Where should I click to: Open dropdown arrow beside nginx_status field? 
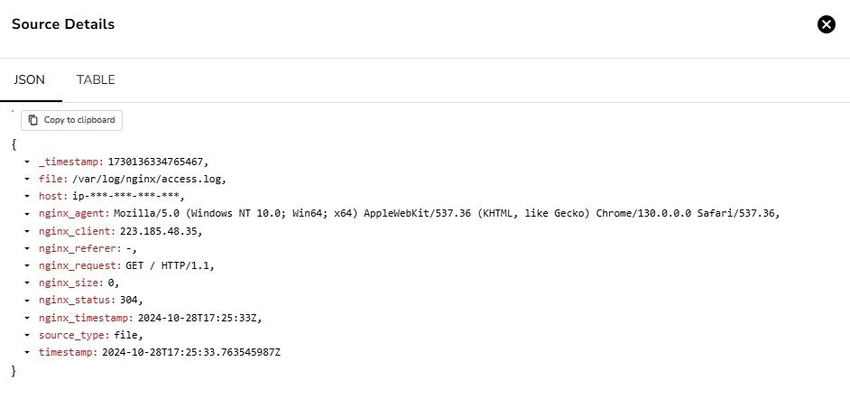point(28,300)
